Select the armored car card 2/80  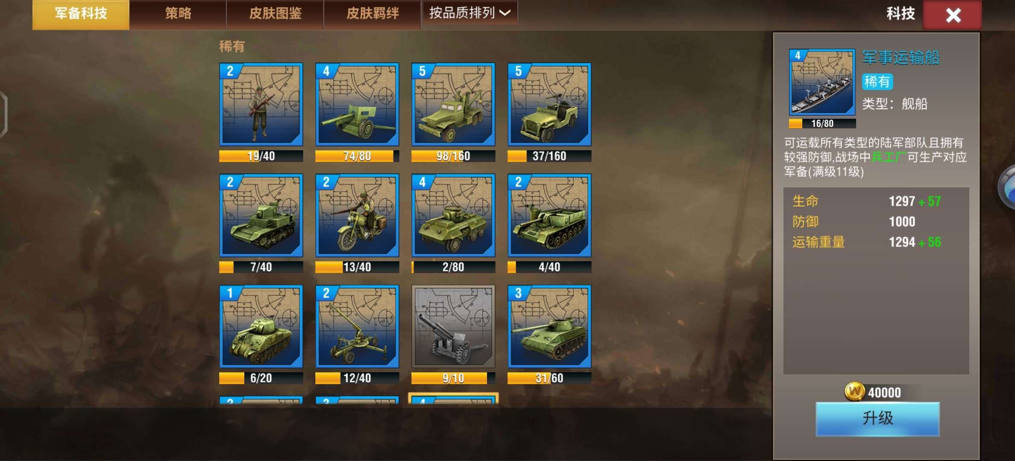453,216
